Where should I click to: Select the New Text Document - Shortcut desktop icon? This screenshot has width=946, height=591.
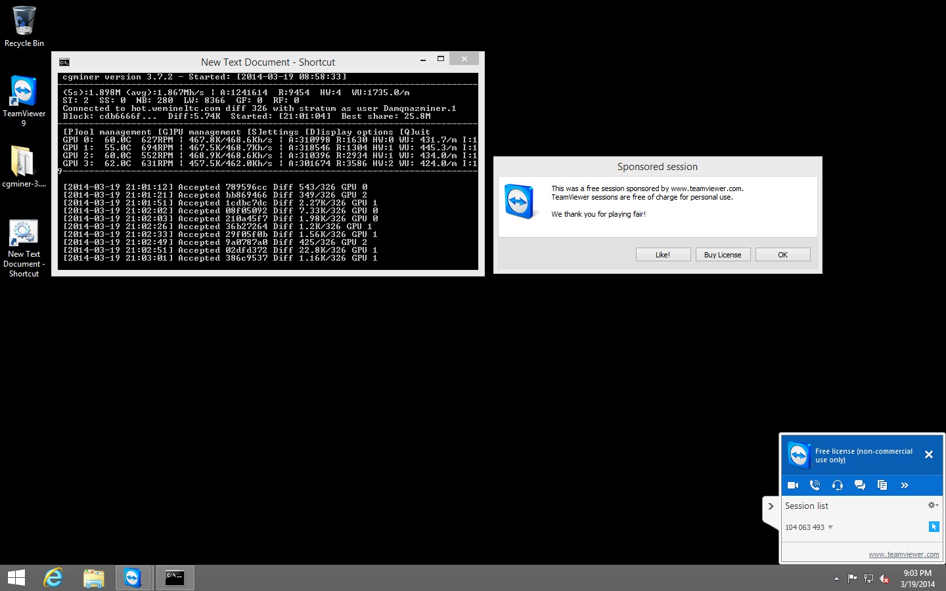24,248
